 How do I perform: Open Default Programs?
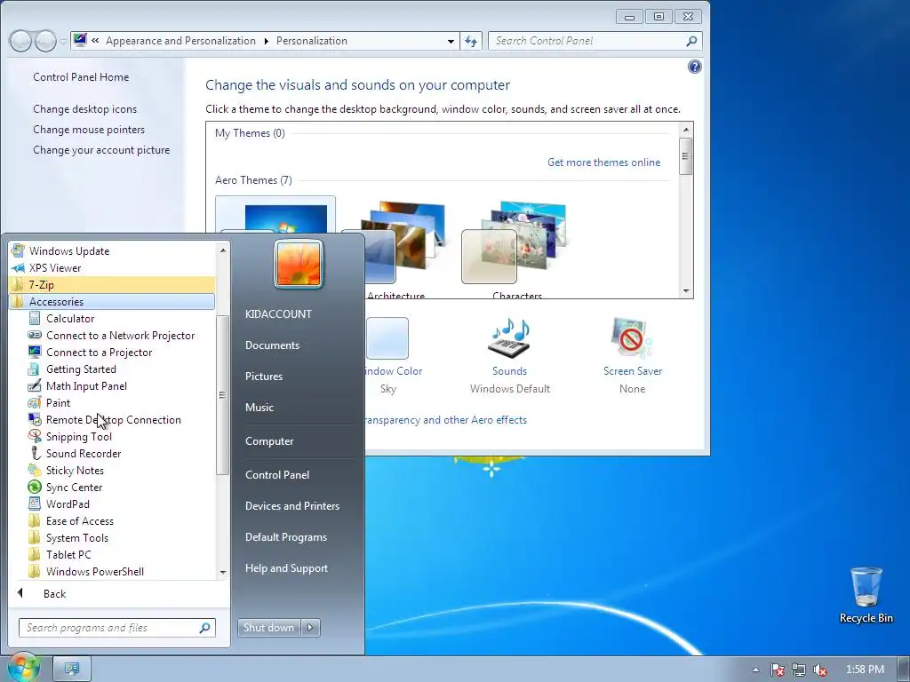pos(285,537)
